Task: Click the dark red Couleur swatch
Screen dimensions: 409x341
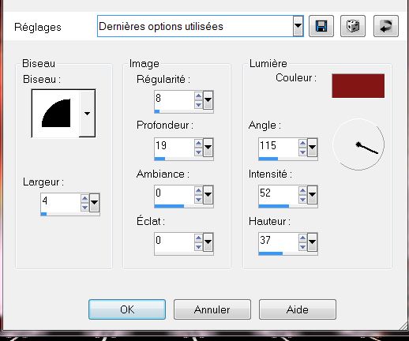Action: click(358, 86)
